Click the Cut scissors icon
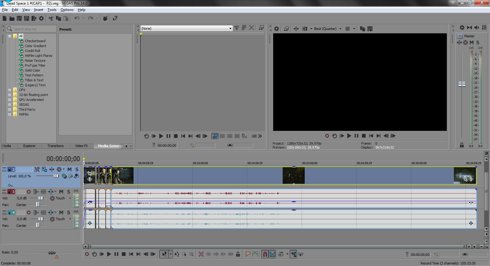This screenshot has width=490, height=266. point(51,18)
